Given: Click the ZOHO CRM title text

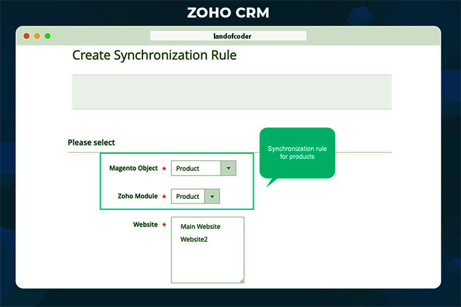Looking at the screenshot, I should tap(228, 13).
